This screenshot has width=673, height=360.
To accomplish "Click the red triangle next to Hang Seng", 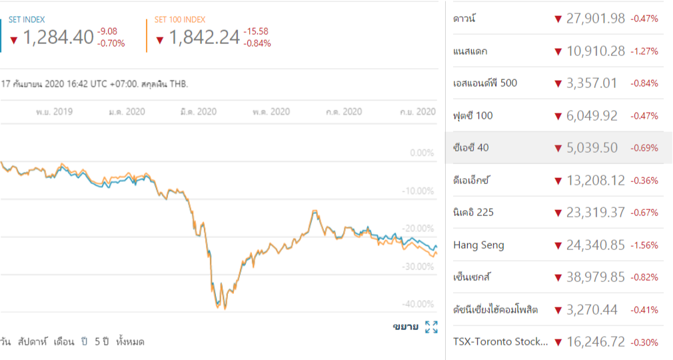I will click(x=558, y=245).
